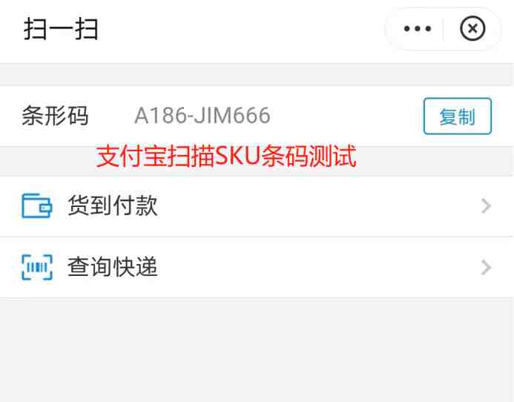
Task: Open the 货到付款 text entry
Action: pyautogui.click(x=113, y=205)
